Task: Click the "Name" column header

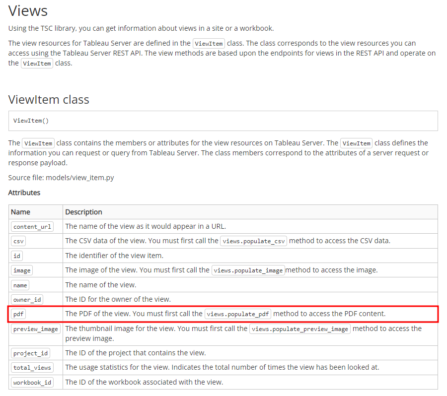Action: coord(20,212)
